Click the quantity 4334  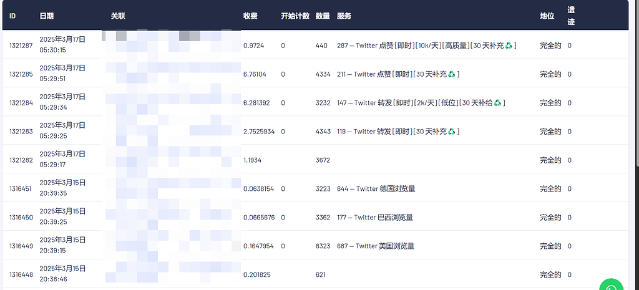[323, 74]
